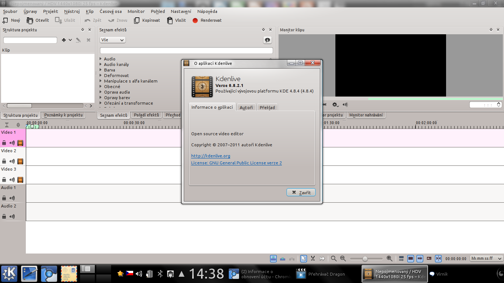The image size is (504, 283).
Task: Switch to Monitor nahrávání tab
Action: 366,115
